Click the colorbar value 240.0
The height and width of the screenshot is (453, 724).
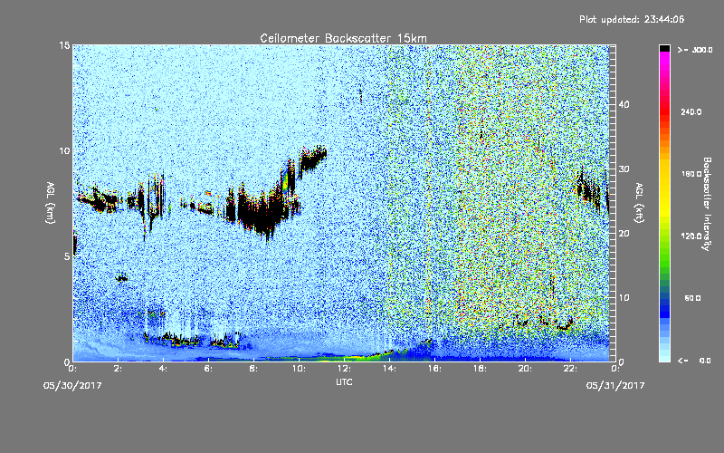[x=691, y=112]
